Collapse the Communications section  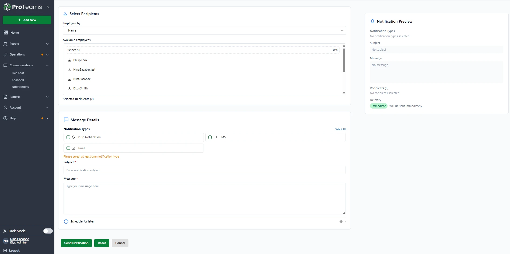pos(47,65)
